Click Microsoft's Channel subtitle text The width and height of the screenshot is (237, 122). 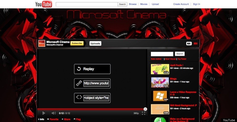55,45
